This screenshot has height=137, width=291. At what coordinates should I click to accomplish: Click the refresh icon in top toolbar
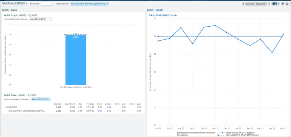(287, 4)
